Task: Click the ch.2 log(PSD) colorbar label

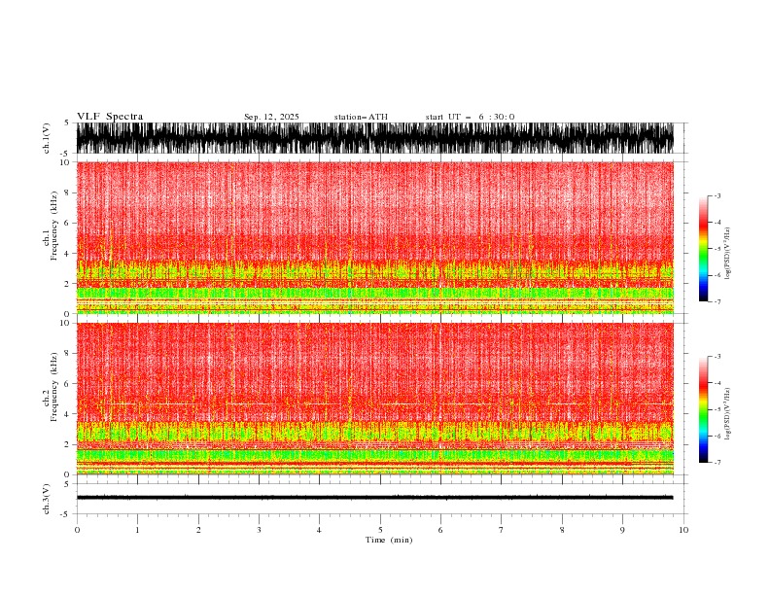Action: [727, 414]
